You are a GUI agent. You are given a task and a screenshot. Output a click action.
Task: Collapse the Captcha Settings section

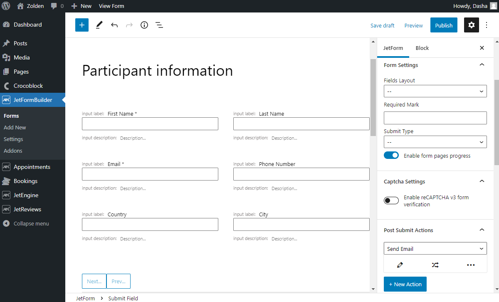point(482,181)
